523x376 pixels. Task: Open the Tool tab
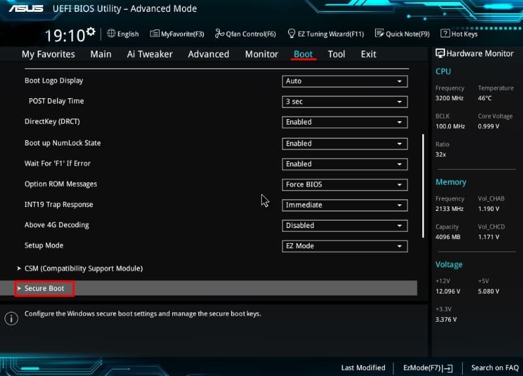click(x=336, y=54)
